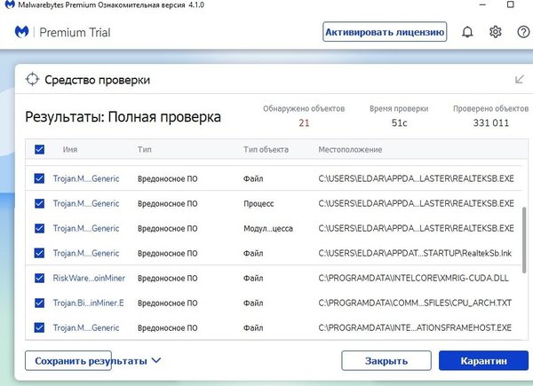The height and width of the screenshot is (386, 533).
Task: Click the Карантин button
Action: click(483, 360)
